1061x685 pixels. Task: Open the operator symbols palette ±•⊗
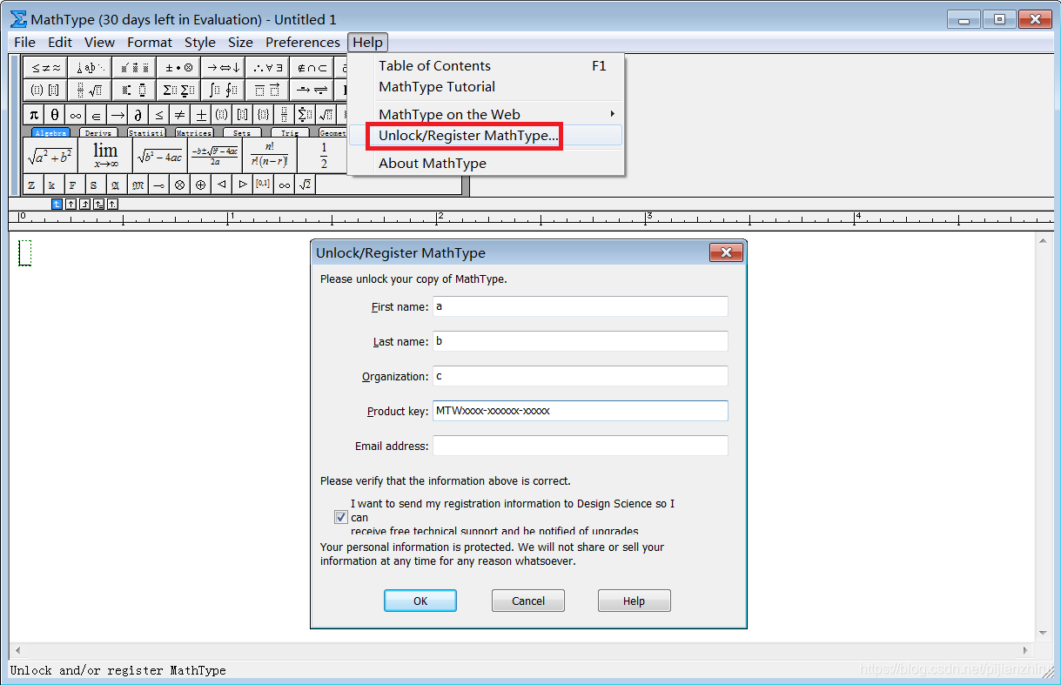[178, 67]
